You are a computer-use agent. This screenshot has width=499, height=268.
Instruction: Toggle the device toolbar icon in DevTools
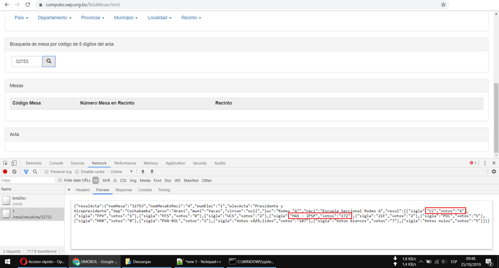[14, 163]
